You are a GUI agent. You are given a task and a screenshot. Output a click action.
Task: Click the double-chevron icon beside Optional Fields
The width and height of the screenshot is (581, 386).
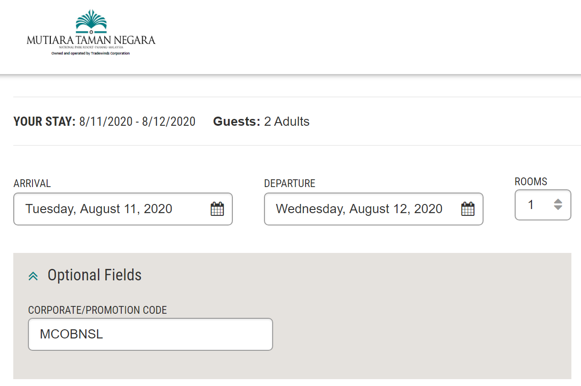33,276
